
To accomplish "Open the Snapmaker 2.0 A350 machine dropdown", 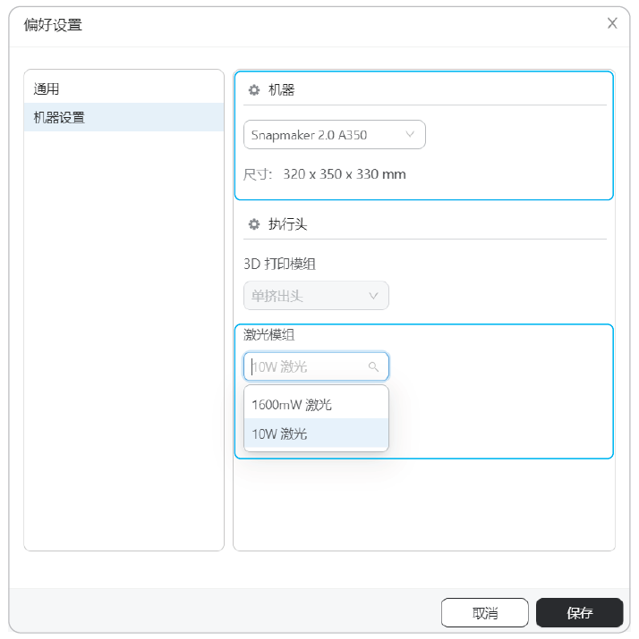I will coord(335,134).
